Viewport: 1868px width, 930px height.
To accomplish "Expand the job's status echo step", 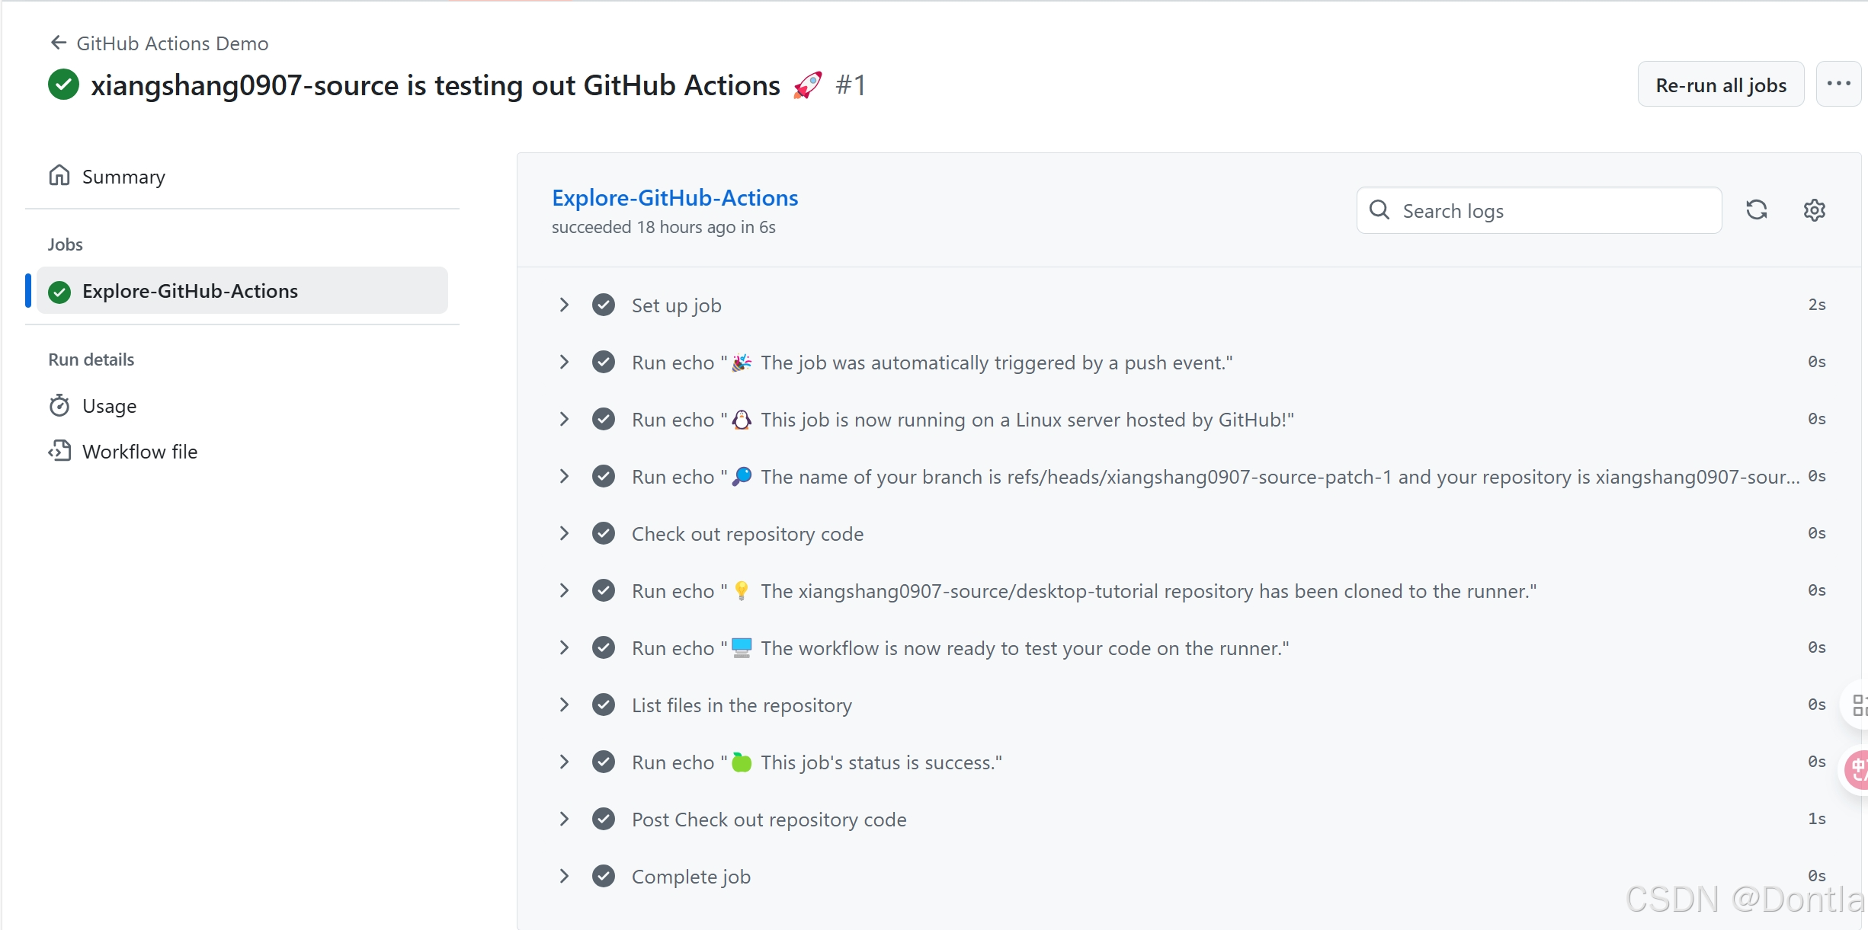I will click(564, 762).
